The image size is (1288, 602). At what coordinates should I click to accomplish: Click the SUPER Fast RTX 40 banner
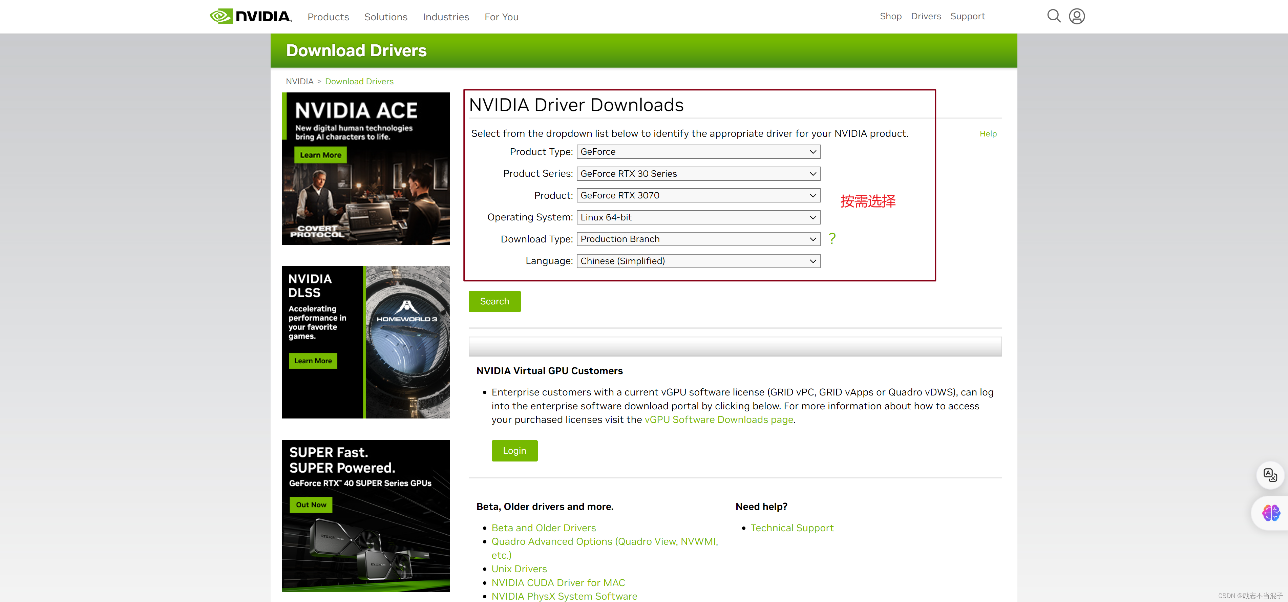click(365, 516)
